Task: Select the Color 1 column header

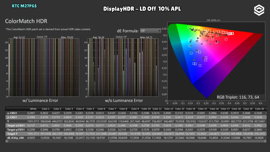Action: coord(45,109)
